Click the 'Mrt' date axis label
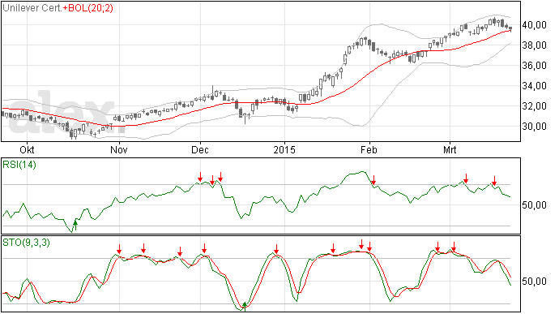Viewport: 559px width, 314px height. point(450,149)
